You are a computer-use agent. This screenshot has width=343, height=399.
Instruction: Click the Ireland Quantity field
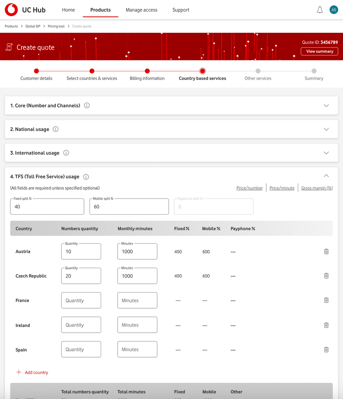(x=81, y=325)
